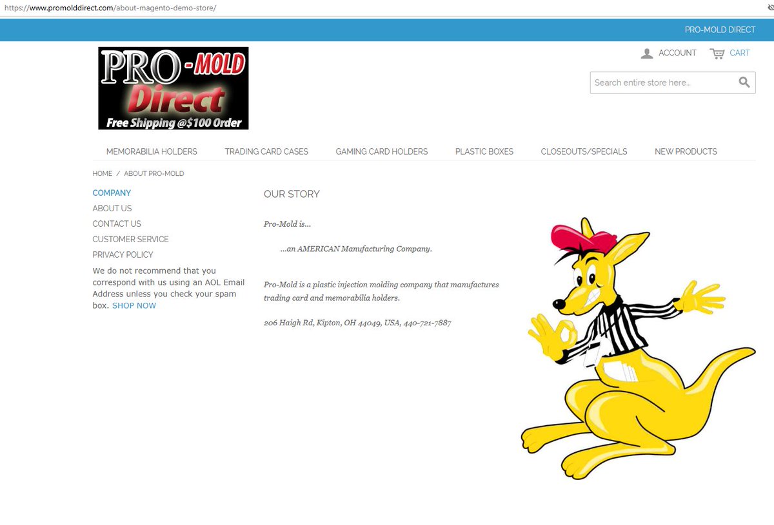Click the account person icon
The width and height of the screenshot is (774, 525).
point(647,53)
